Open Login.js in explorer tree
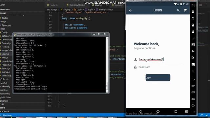This screenshot has height=118, width=210. click(5, 54)
